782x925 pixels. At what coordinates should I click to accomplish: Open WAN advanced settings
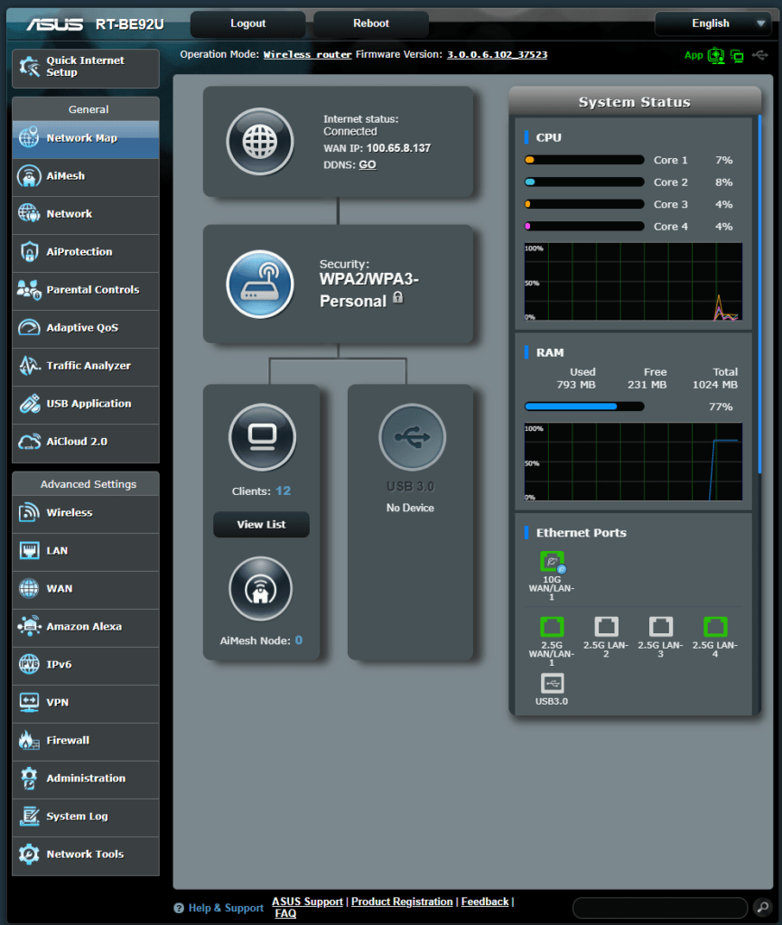click(86, 589)
